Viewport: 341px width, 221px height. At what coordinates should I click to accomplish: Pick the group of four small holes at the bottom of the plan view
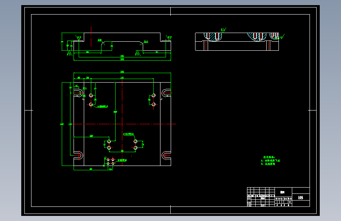pos(111,161)
